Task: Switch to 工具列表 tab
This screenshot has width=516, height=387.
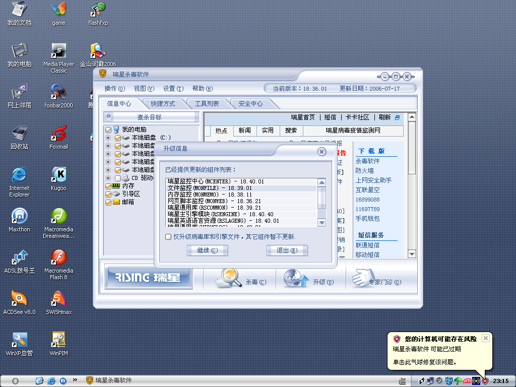Action: pyautogui.click(x=207, y=104)
